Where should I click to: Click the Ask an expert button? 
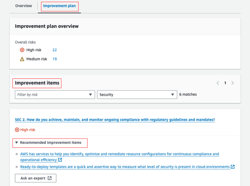click(36, 178)
